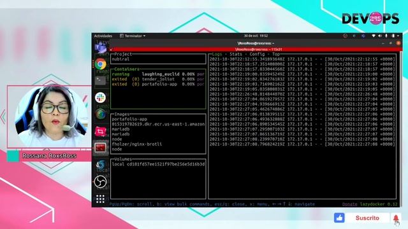
Task: Select the running laughing_euclid container
Action: (158, 74)
